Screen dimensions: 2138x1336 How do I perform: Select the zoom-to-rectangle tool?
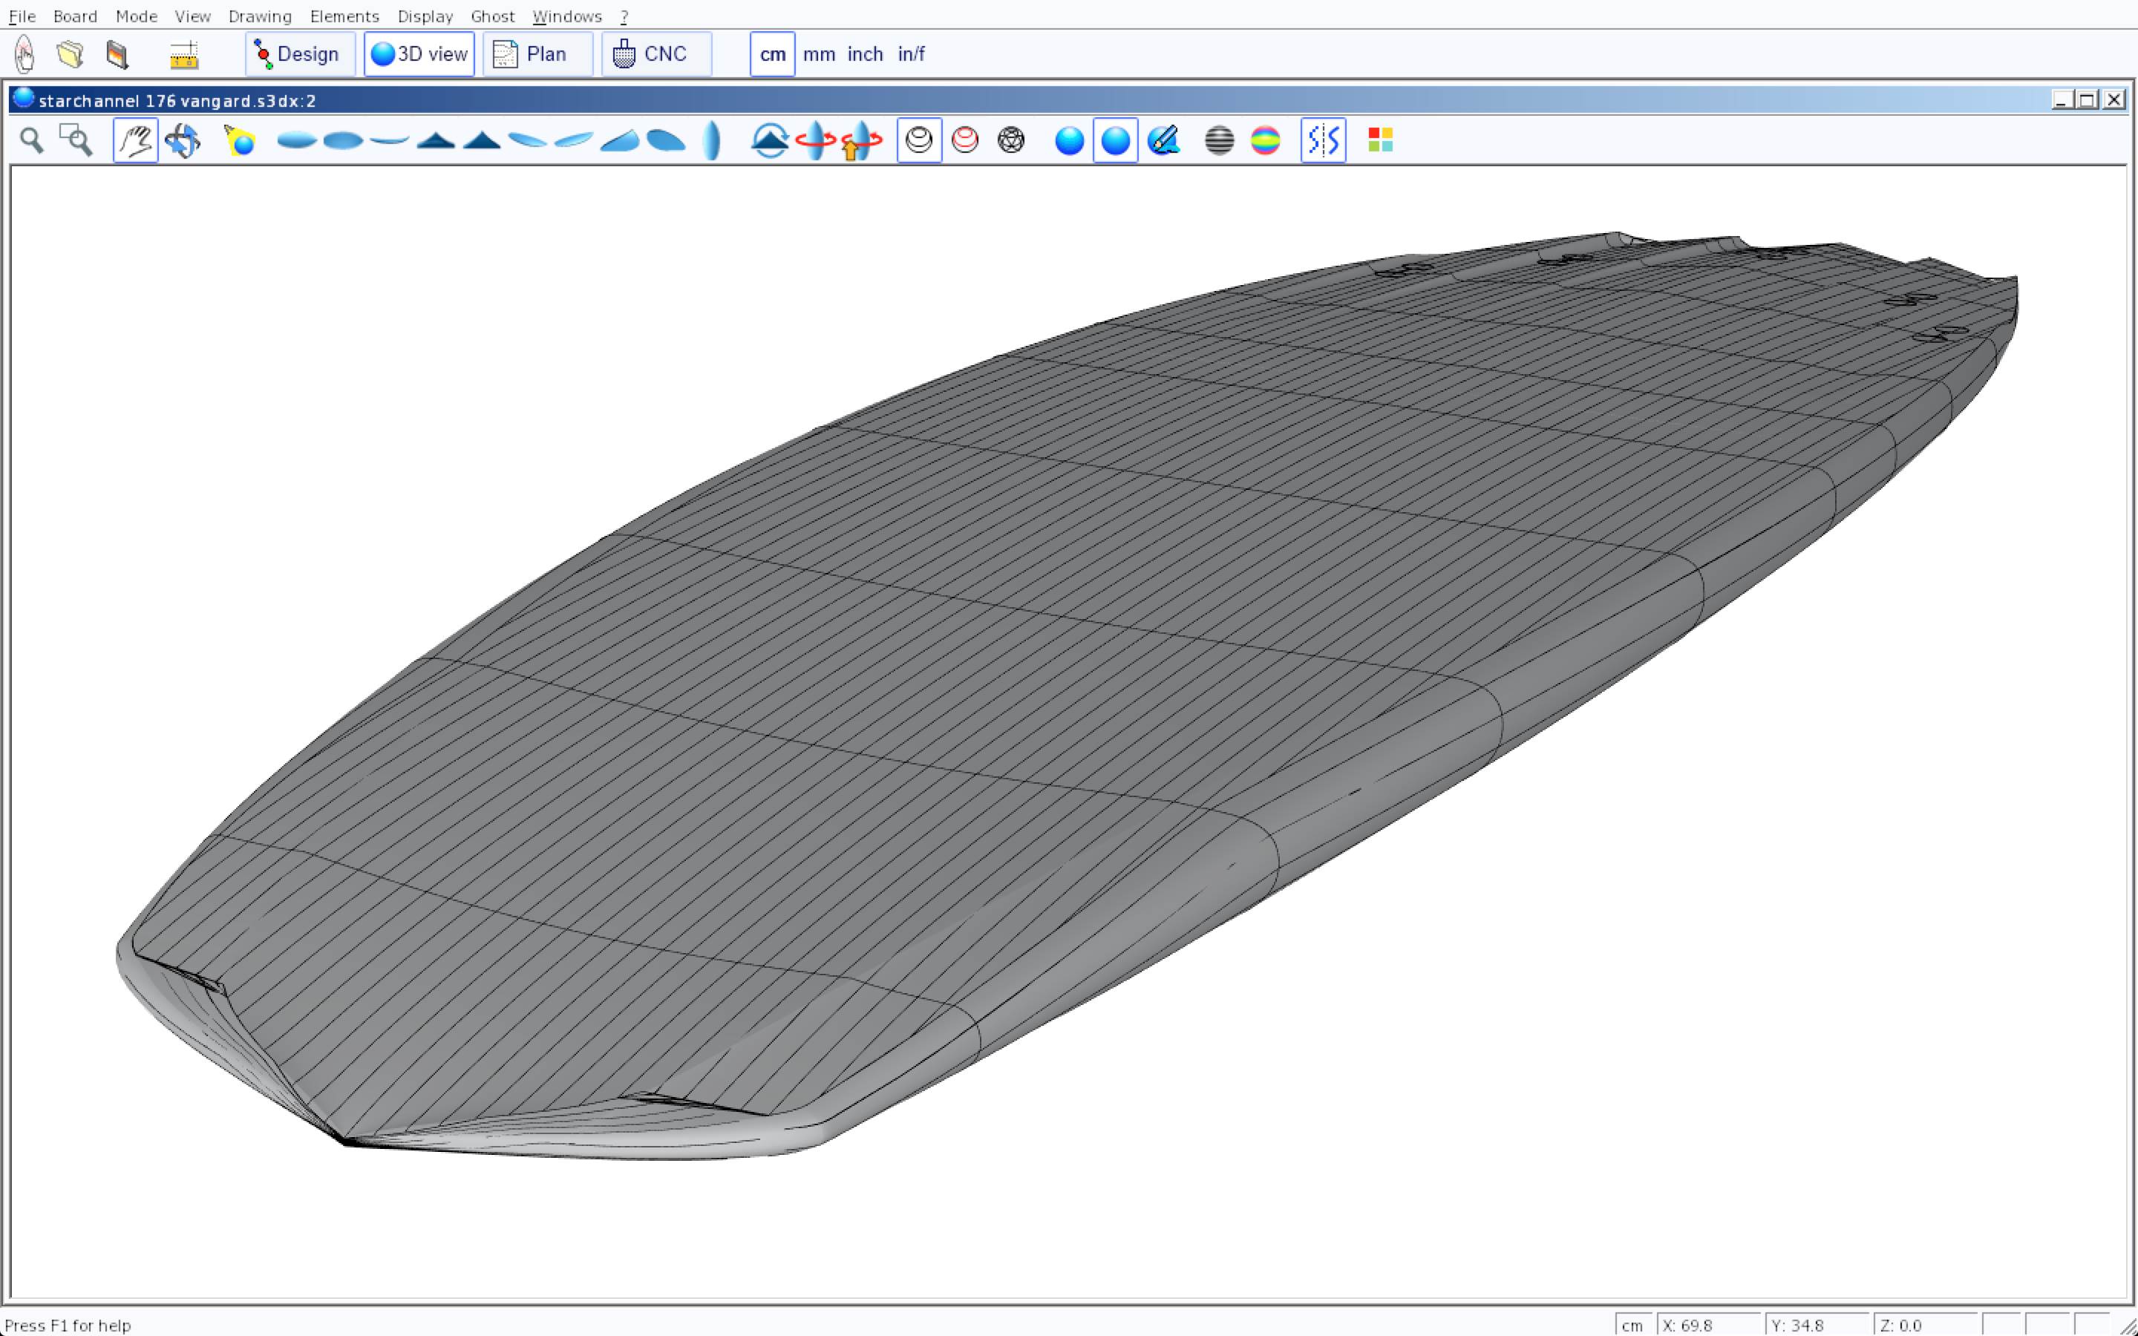(76, 140)
